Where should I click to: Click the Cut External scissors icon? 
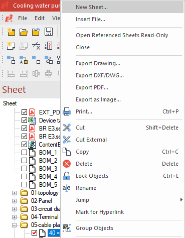pos(67,140)
